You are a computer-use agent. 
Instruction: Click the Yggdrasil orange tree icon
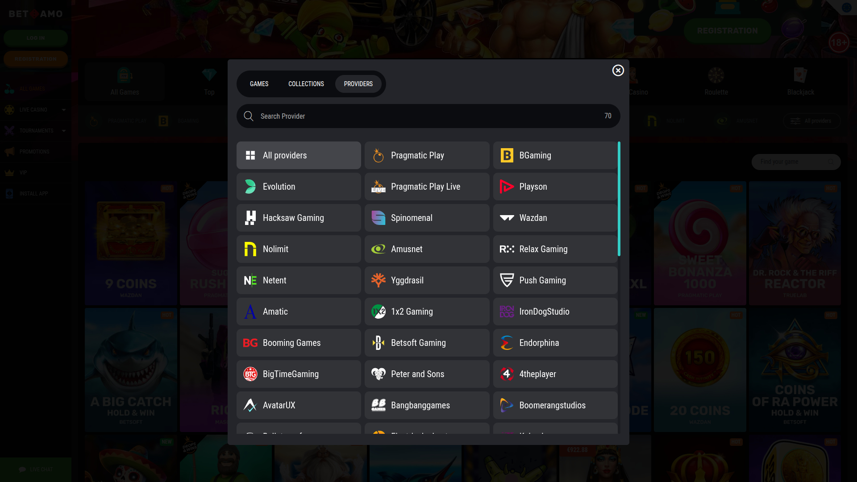click(378, 280)
